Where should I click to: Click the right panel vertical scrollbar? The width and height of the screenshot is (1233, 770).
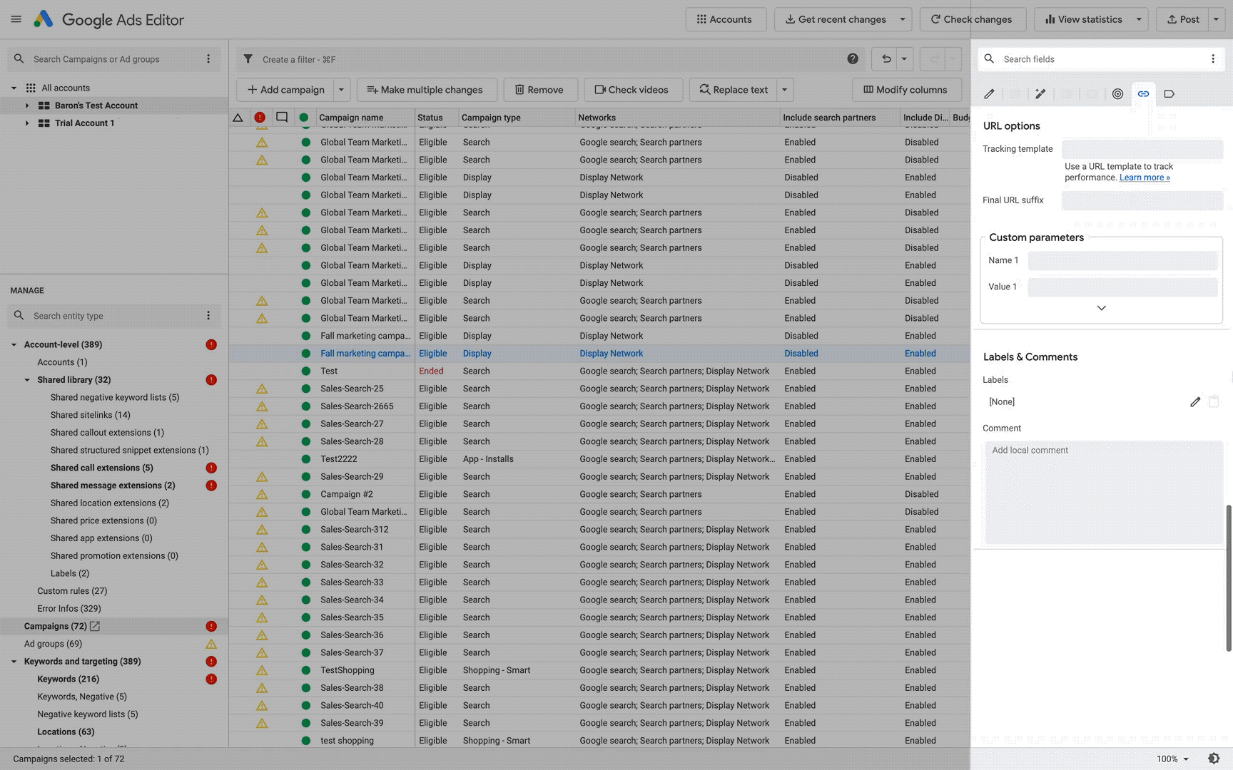pyautogui.click(x=1229, y=577)
